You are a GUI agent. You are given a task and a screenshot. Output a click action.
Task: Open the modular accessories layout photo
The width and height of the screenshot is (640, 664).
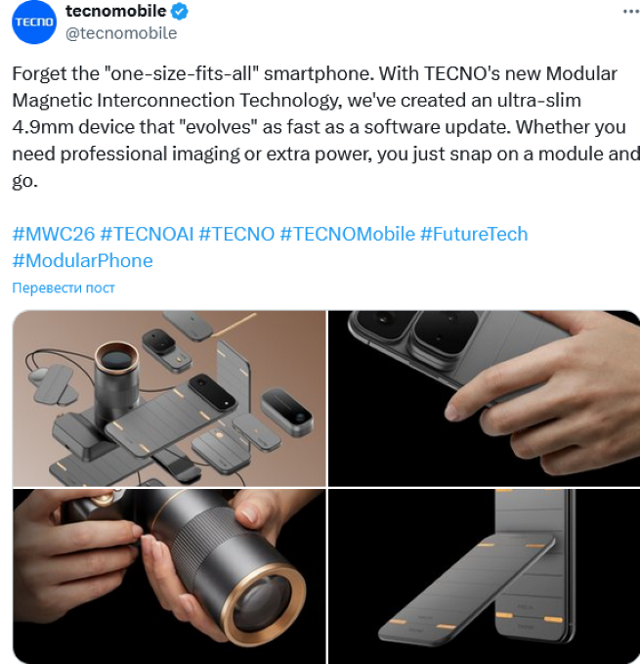[169, 398]
